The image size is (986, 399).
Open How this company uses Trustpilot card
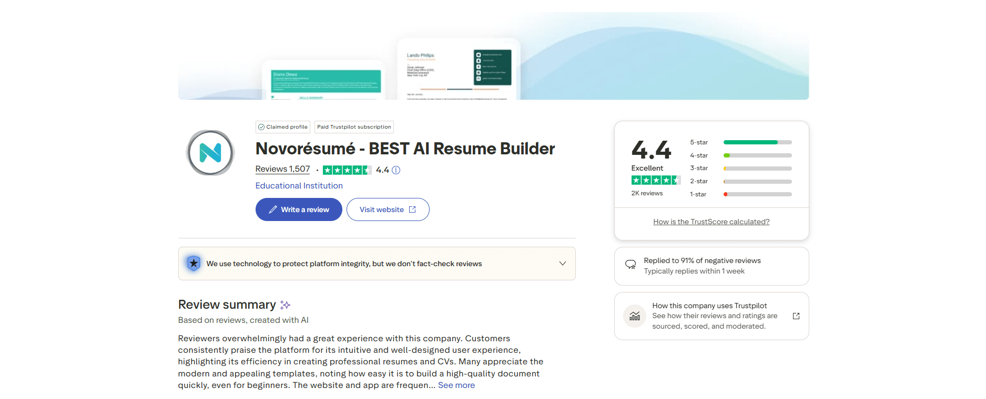click(x=711, y=316)
